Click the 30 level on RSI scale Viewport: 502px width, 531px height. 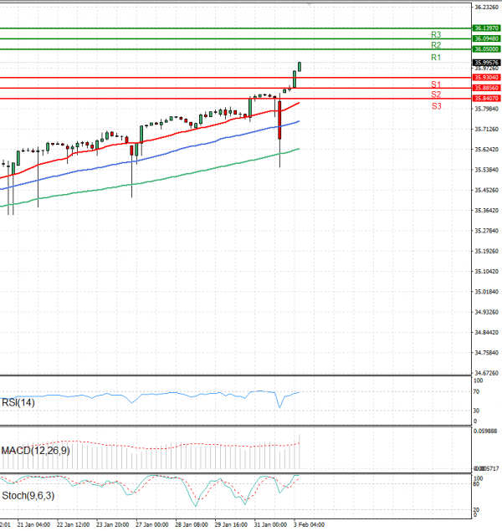pos(476,411)
